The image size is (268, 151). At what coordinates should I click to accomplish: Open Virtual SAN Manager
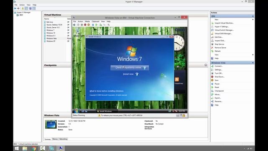(x=223, y=34)
